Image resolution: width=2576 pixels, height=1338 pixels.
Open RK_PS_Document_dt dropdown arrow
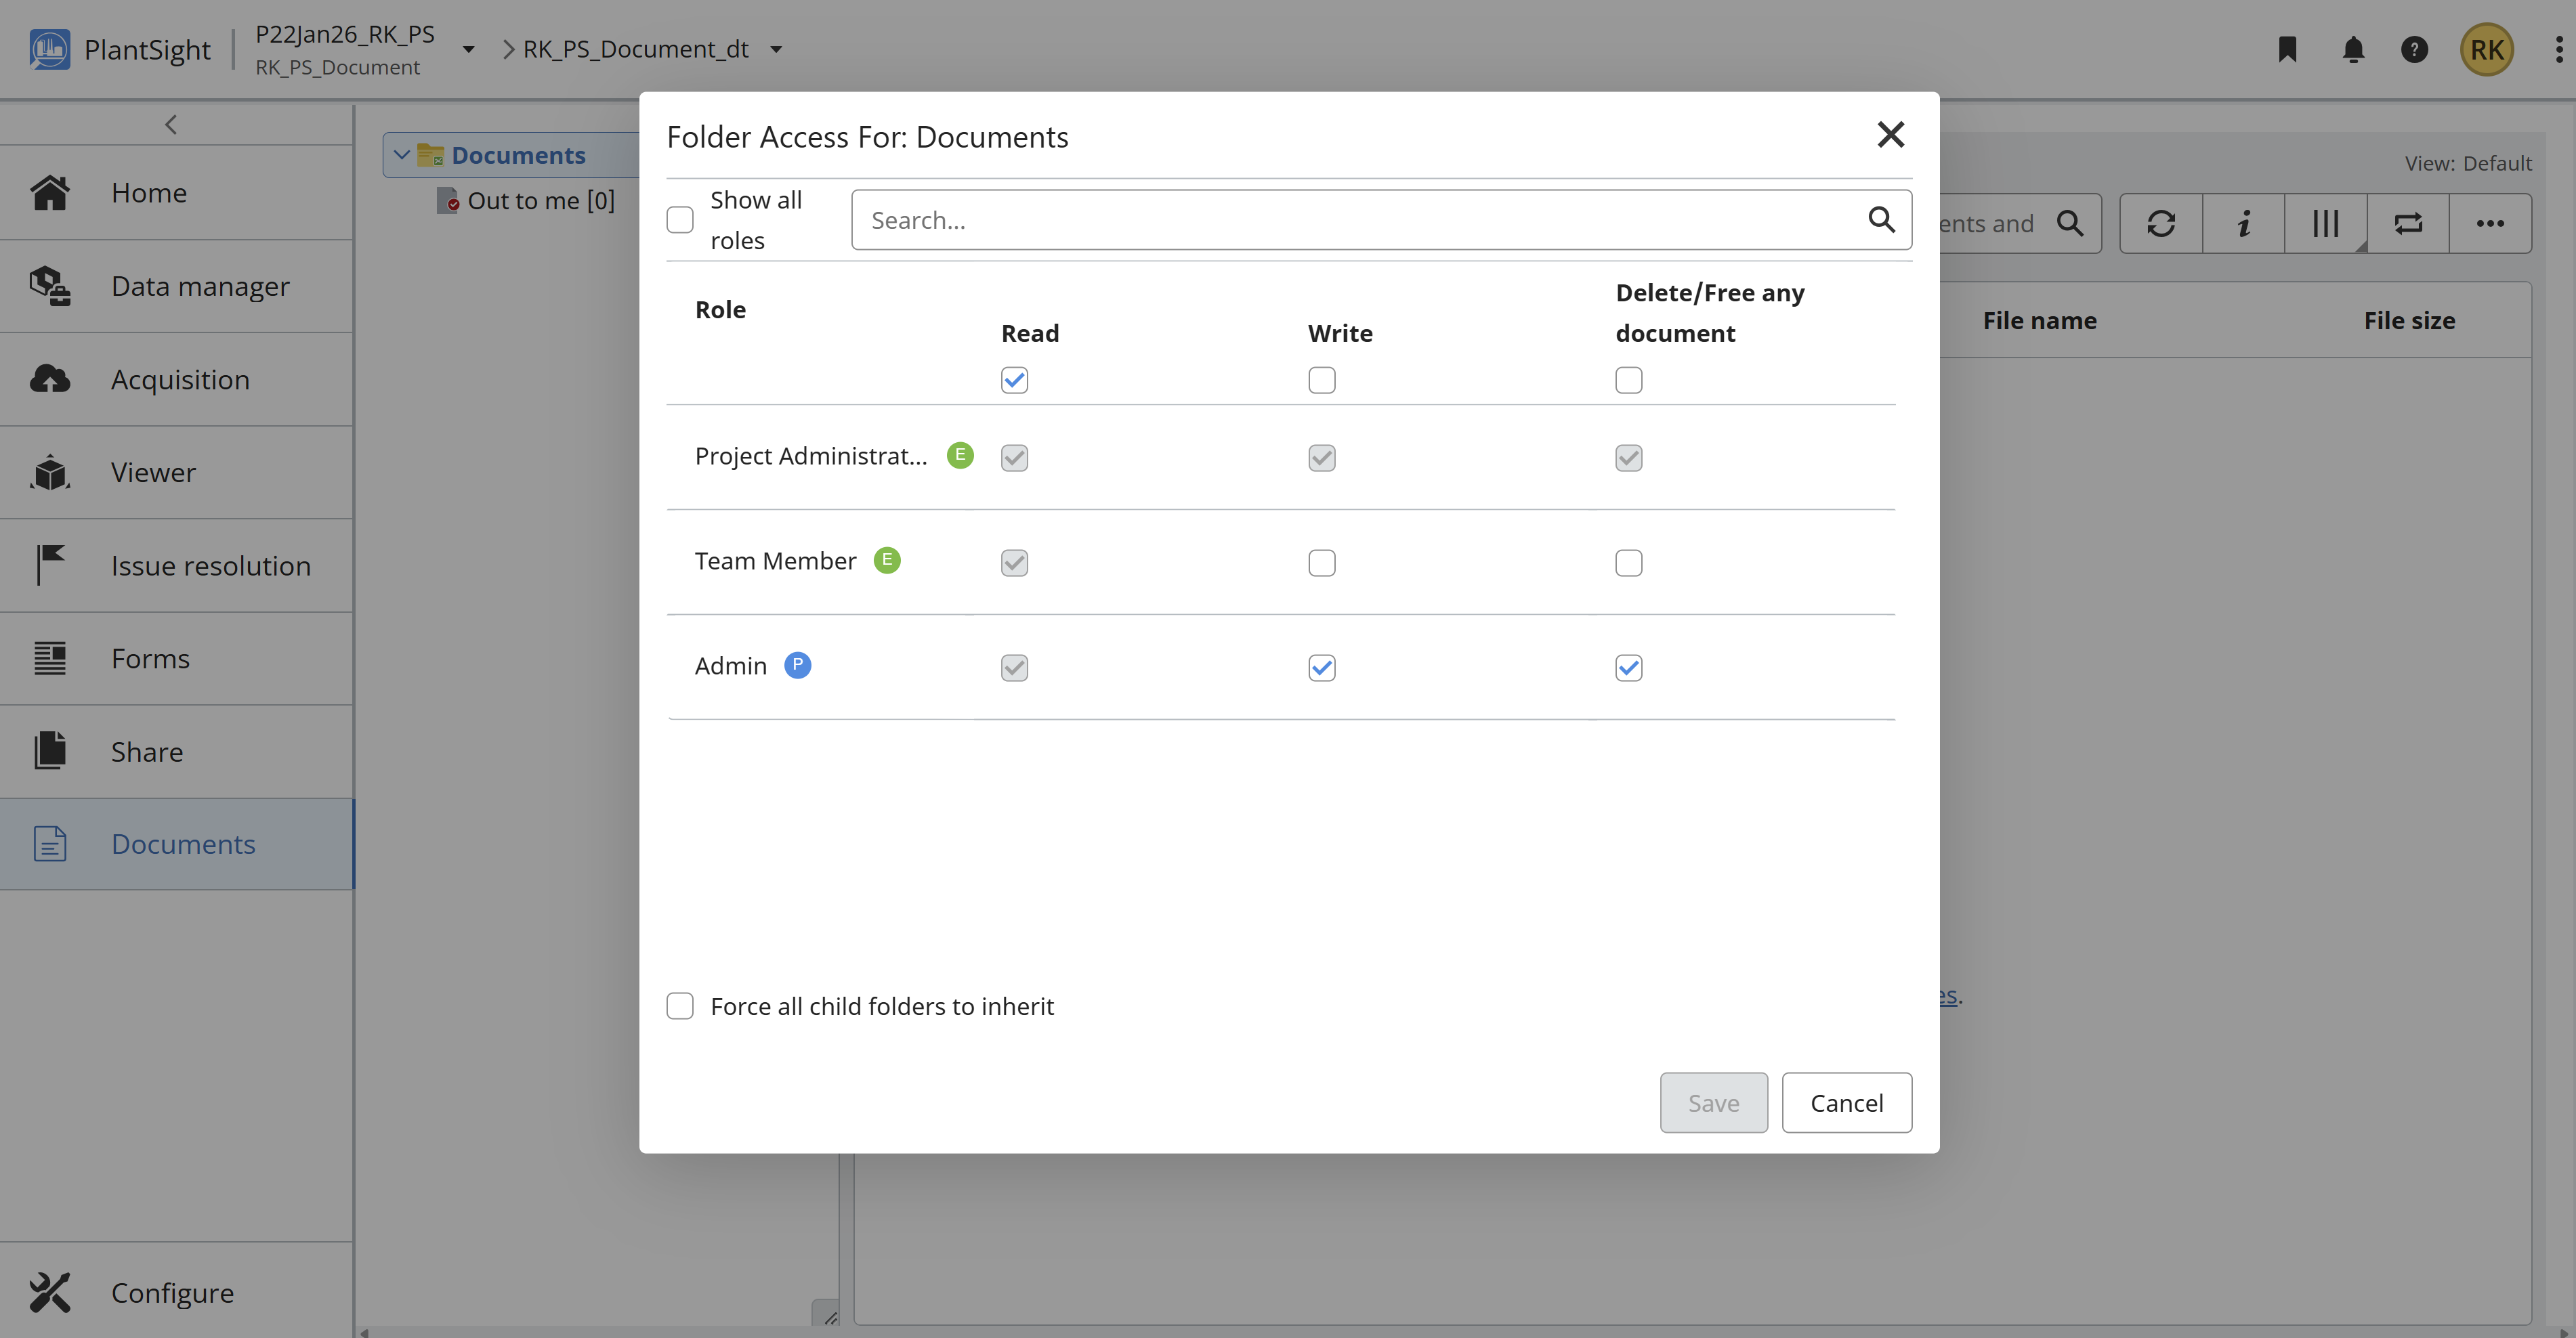[776, 49]
